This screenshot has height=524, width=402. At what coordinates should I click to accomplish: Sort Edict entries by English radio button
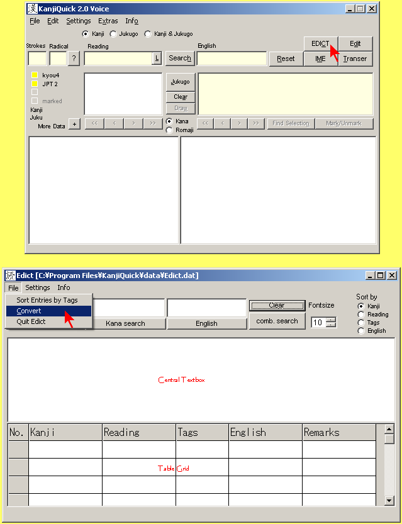[361, 331]
